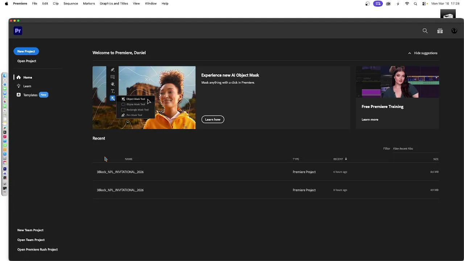
Task: Click the Home house icon in sidebar
Action: (x=18, y=77)
